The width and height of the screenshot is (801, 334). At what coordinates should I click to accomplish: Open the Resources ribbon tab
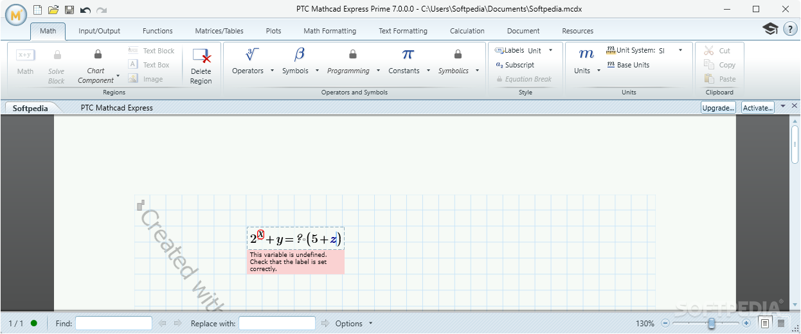tap(578, 31)
